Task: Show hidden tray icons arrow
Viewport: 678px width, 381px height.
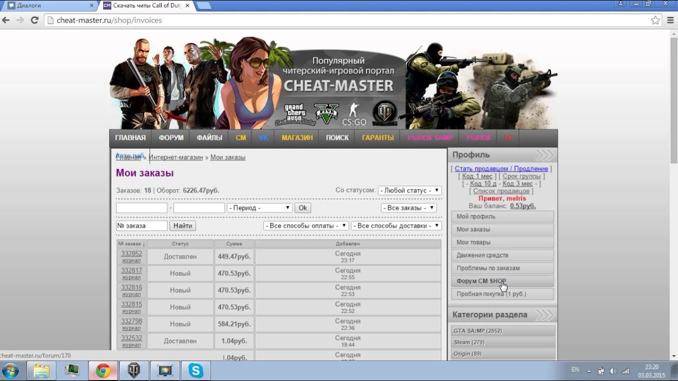Action: [x=590, y=371]
